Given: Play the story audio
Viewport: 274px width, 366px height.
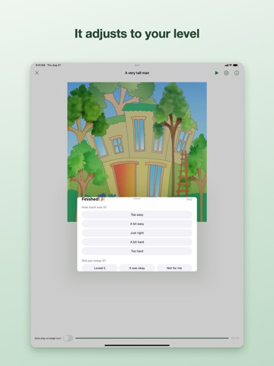Looking at the screenshot, I should 216,73.
